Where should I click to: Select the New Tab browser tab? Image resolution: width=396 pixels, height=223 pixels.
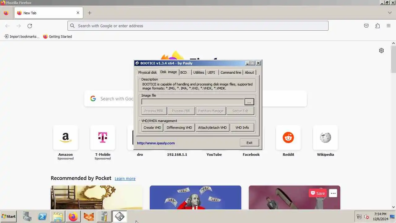coord(49,13)
